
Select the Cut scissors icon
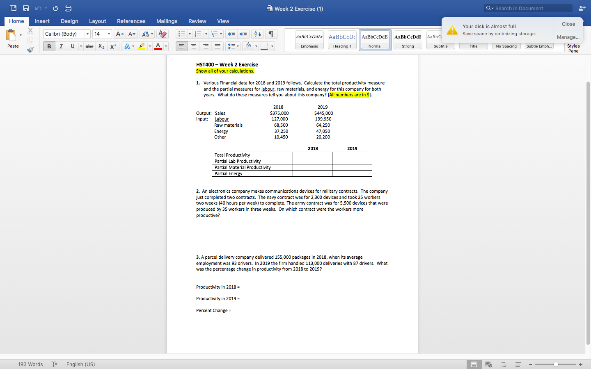click(x=30, y=31)
